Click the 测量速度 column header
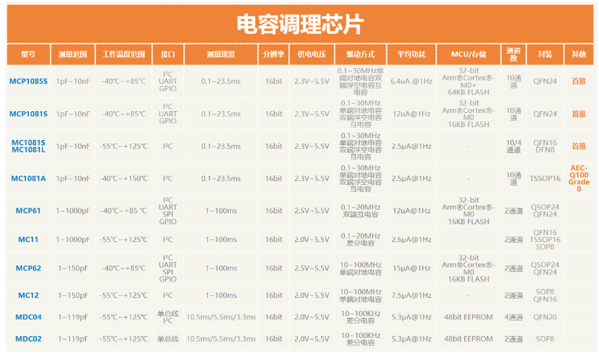 click(x=221, y=55)
